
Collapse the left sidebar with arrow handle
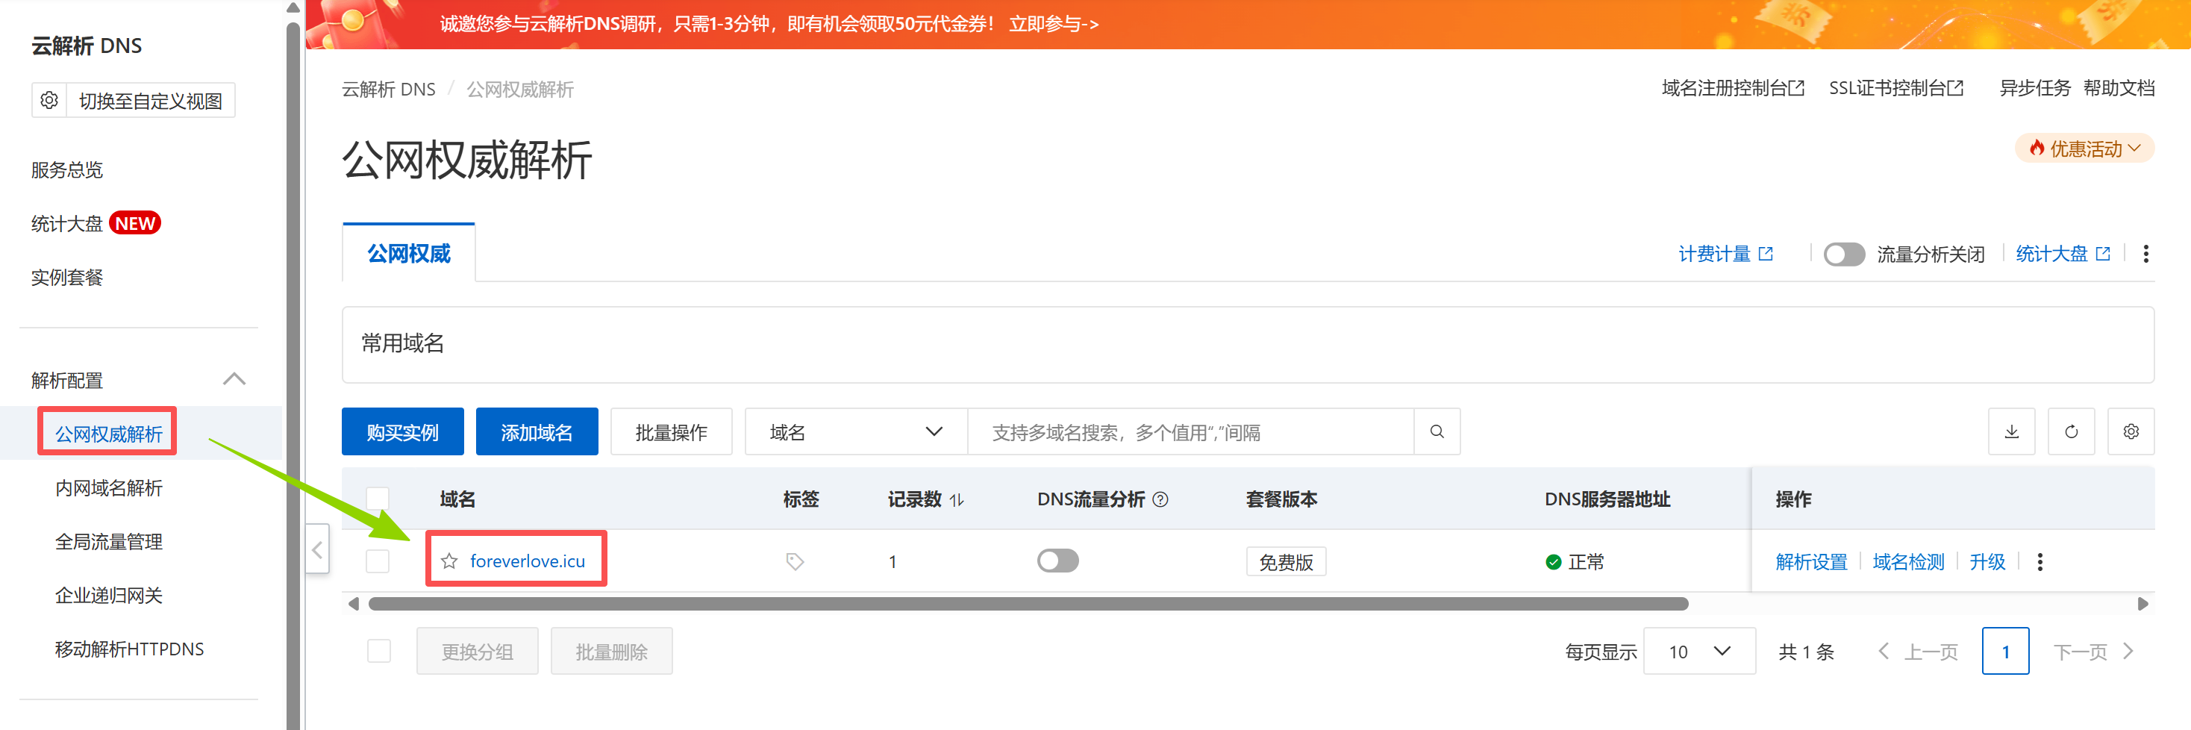pos(317,549)
